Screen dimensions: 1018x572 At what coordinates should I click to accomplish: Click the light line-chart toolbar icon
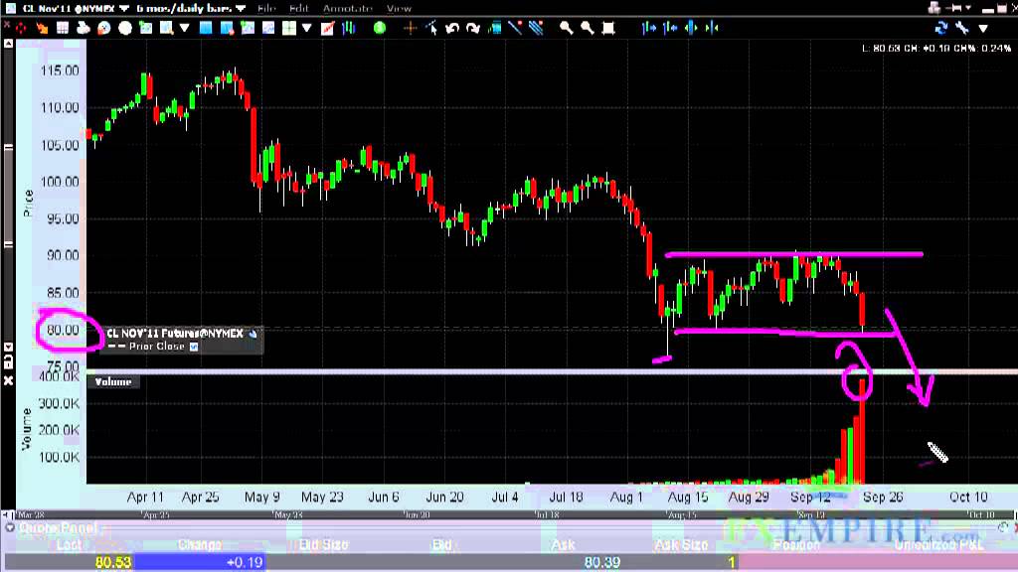pyautogui.click(x=268, y=28)
